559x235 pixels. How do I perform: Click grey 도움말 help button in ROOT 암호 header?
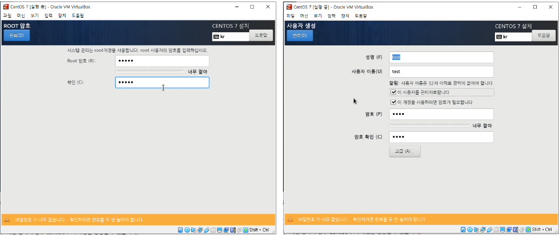[x=261, y=35]
